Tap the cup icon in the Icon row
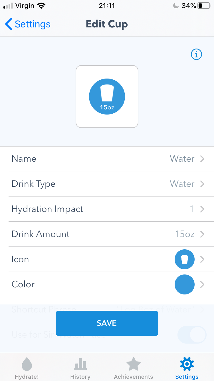The image size is (214, 381). pyautogui.click(x=185, y=259)
